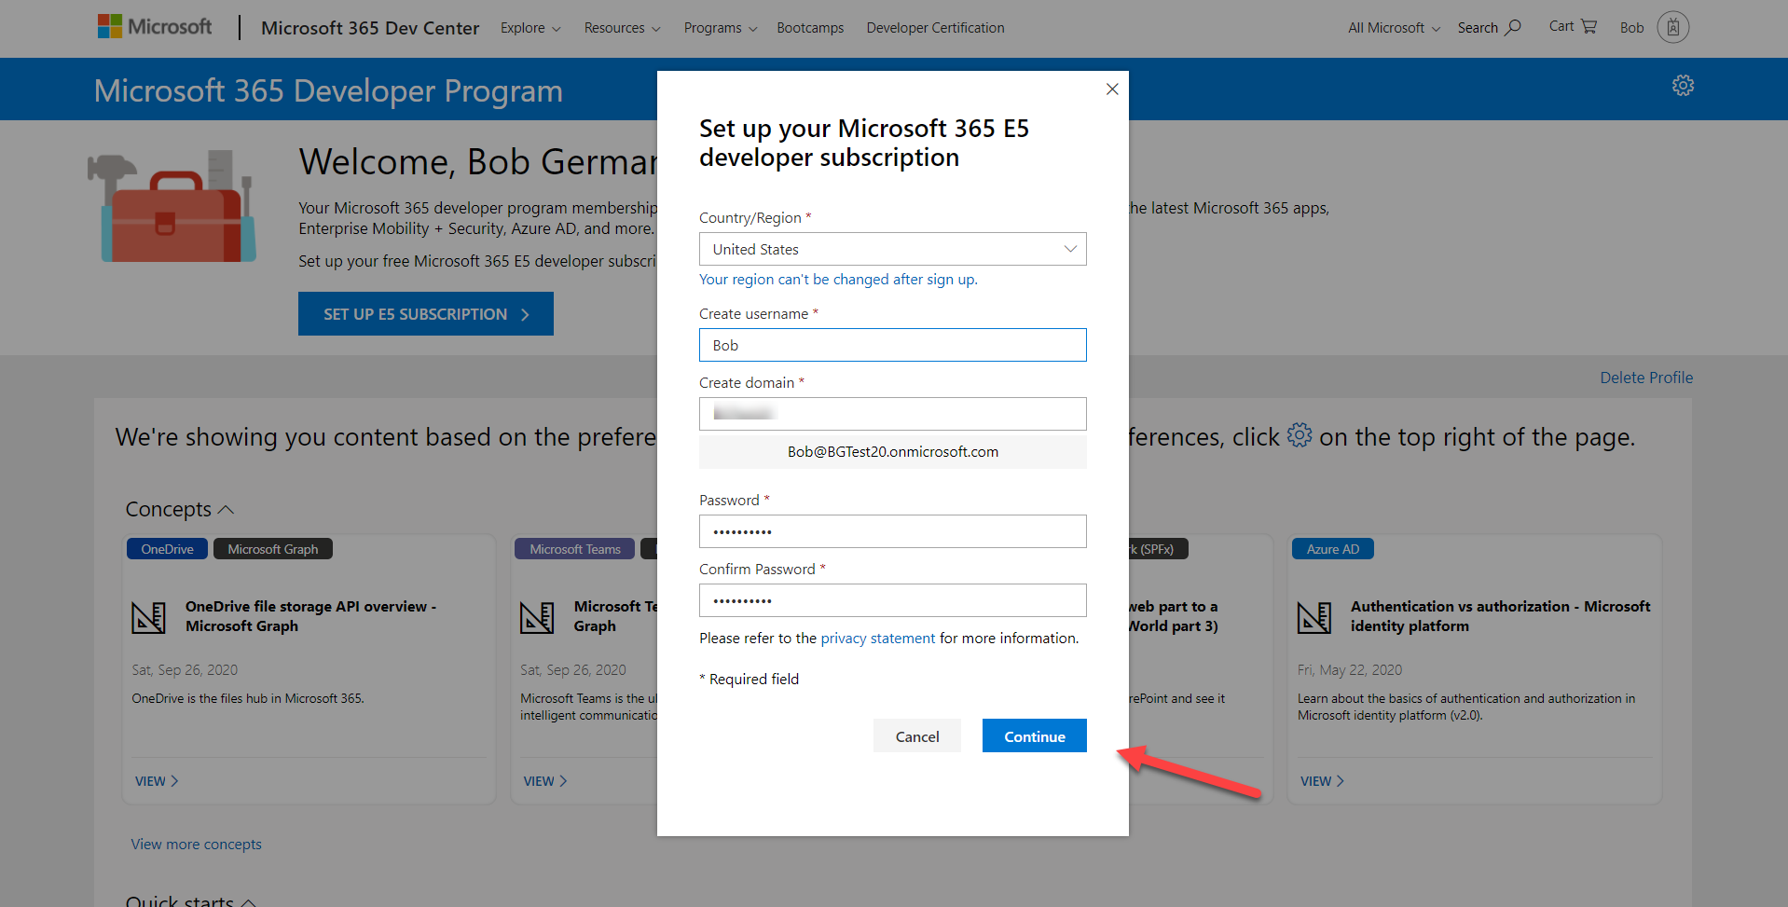Viewport: 1788px width, 907px height.
Task: Open Bootcamps page
Action: [810, 28]
